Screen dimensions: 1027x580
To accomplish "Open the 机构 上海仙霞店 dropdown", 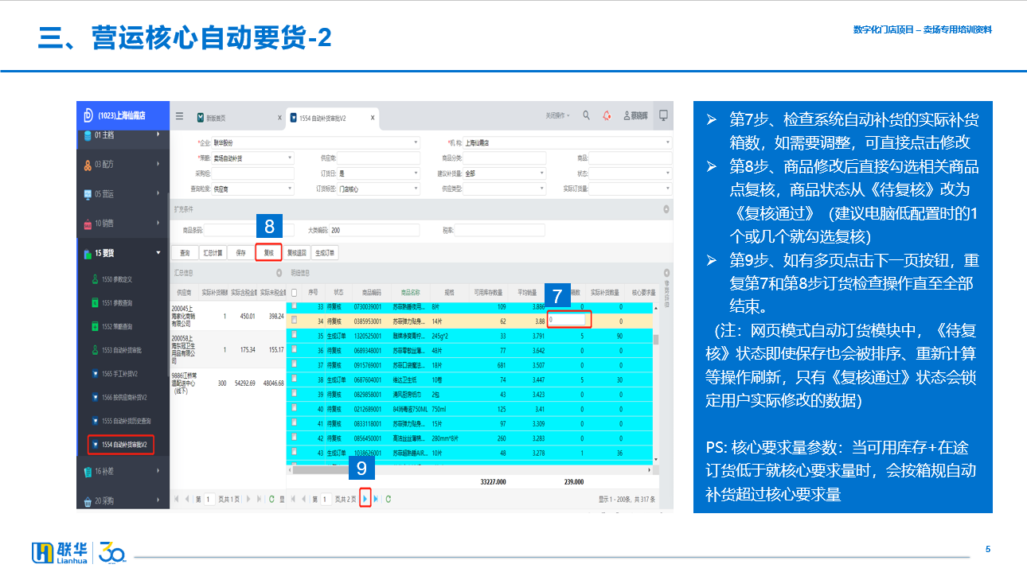I will point(667,142).
